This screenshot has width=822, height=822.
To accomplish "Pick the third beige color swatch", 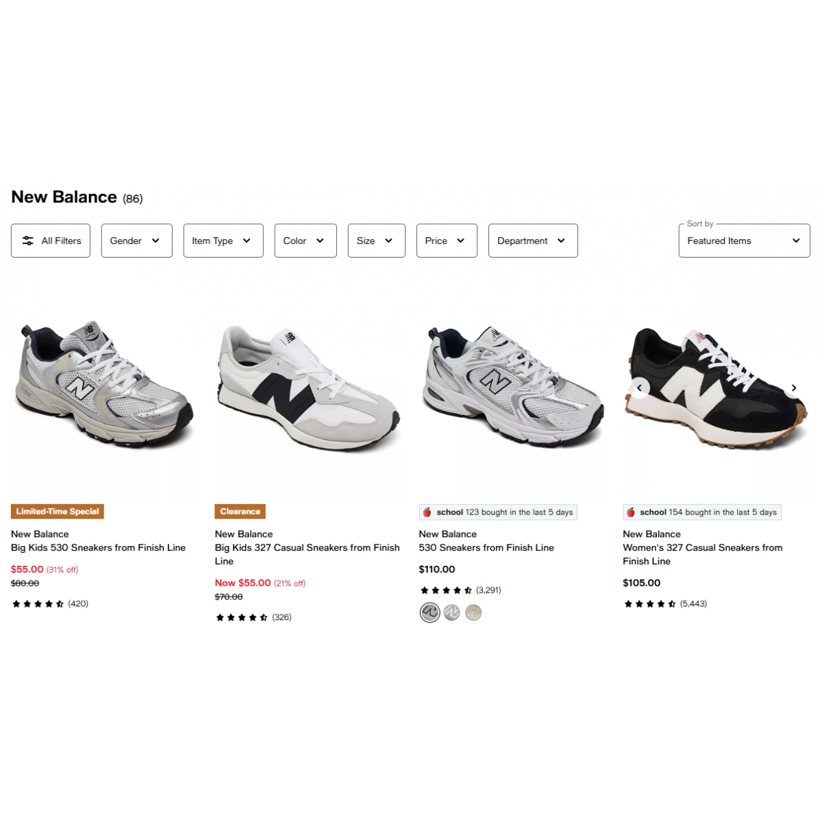I will point(473,612).
